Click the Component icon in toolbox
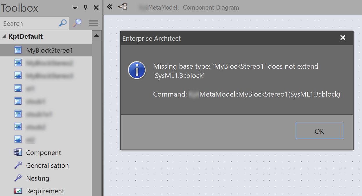Image resolution: width=362 pixels, height=196 pixels. pos(18,152)
